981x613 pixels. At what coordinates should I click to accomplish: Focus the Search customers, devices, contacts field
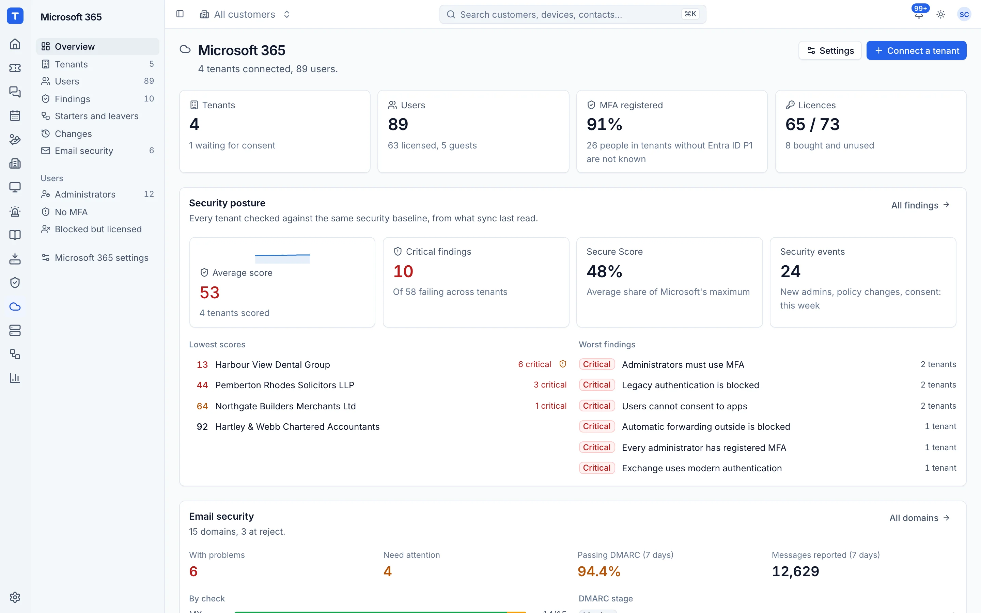coord(572,14)
